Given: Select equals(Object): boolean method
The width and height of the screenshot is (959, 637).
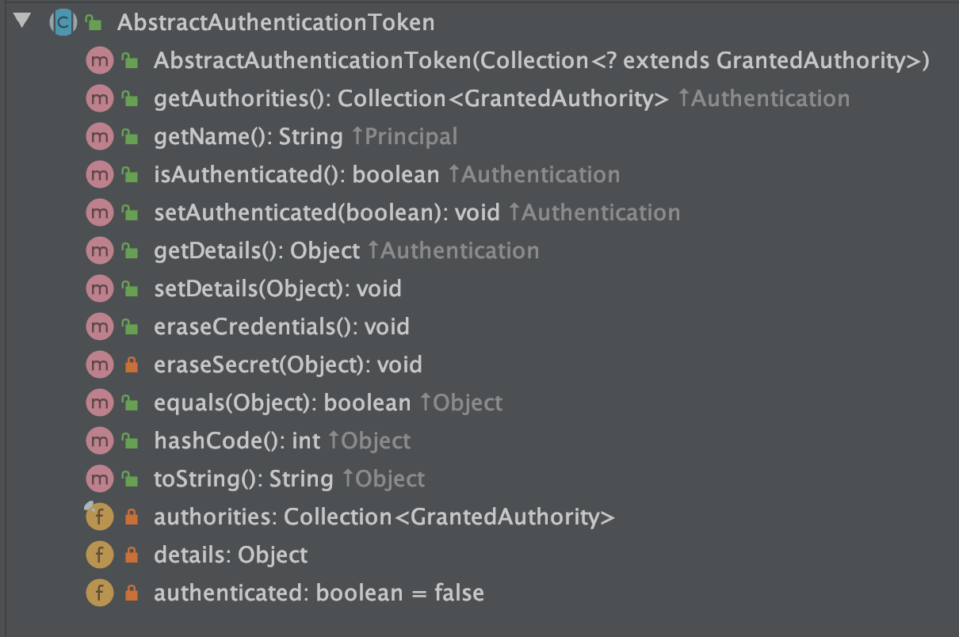Looking at the screenshot, I should [281, 403].
